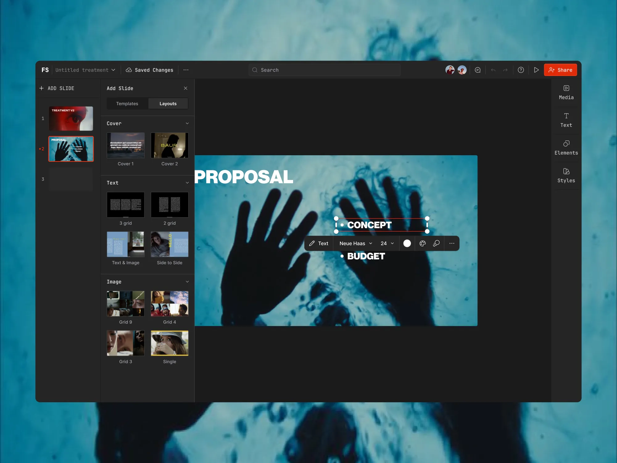The image size is (617, 463).
Task: Switch to the Layouts tab
Action: coord(168,104)
